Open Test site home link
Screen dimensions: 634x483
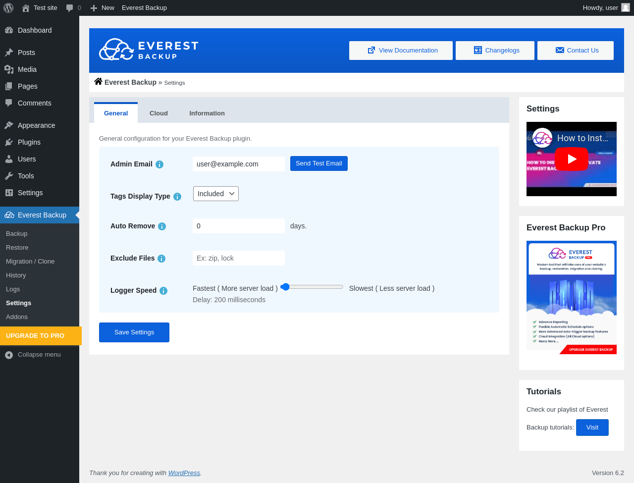click(x=40, y=8)
